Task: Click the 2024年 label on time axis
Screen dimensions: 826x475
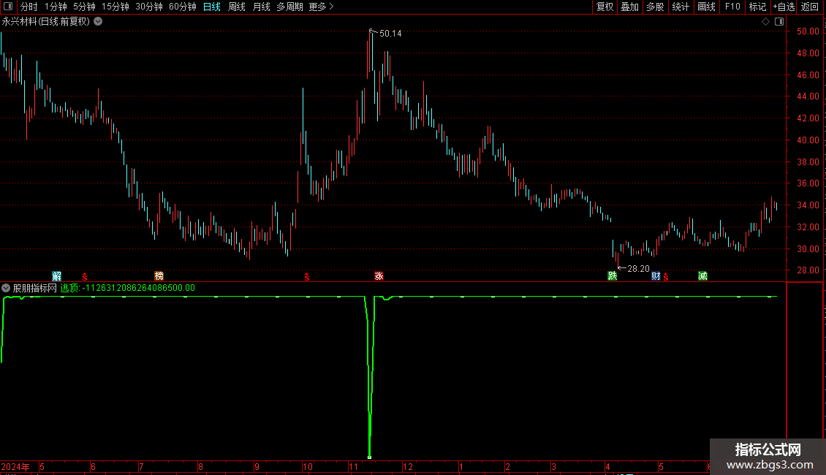Action: (x=15, y=466)
